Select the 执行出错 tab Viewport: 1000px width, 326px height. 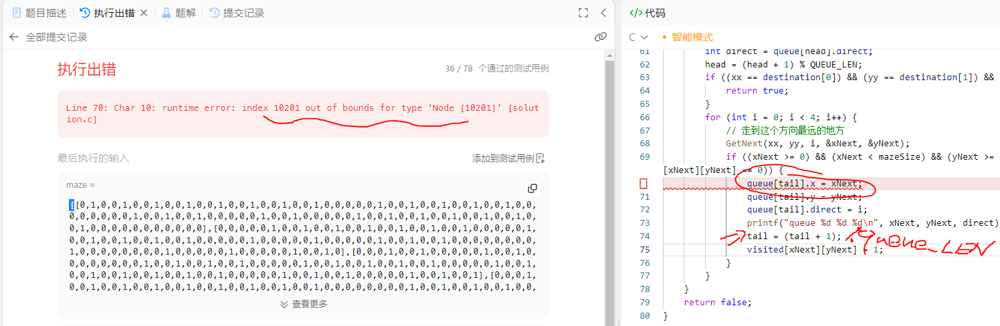[108, 13]
